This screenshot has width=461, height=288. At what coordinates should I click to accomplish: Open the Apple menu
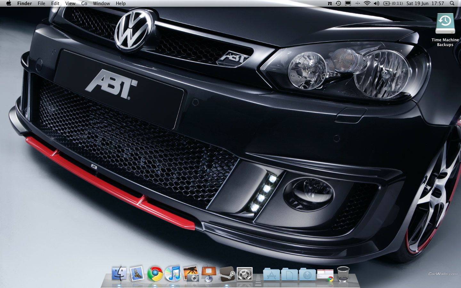tap(9, 4)
